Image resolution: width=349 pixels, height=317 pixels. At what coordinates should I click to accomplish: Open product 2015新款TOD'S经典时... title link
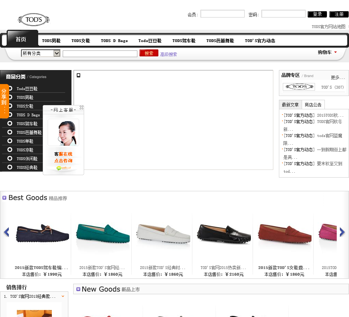(163, 268)
